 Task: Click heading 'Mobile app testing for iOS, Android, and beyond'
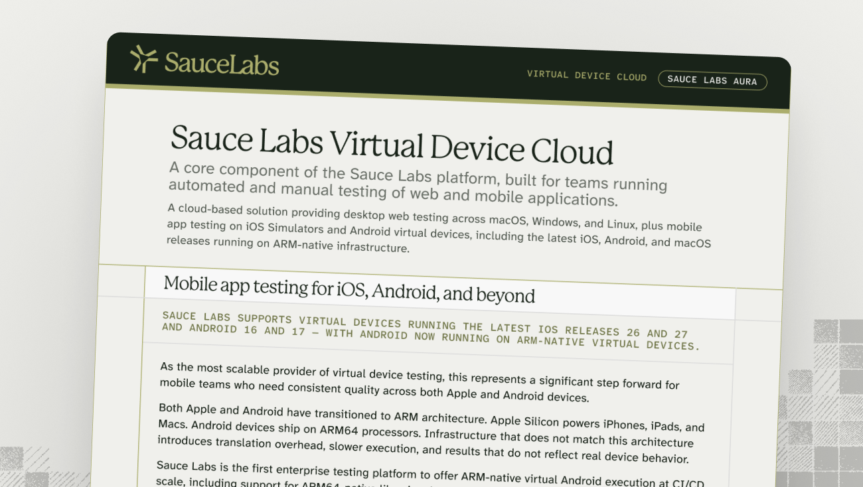tap(349, 289)
